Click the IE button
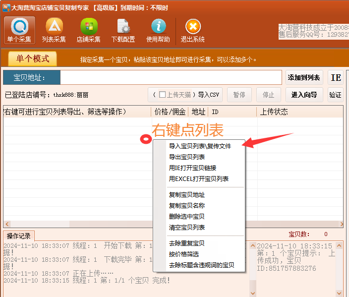The height and width of the screenshot is (297, 349). 336,78
